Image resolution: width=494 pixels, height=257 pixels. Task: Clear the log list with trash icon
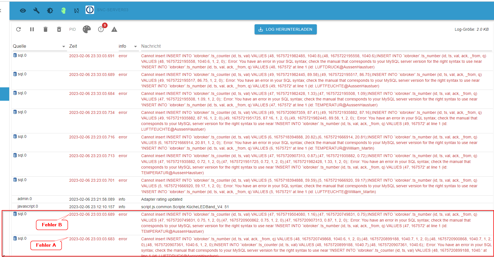pos(46,29)
